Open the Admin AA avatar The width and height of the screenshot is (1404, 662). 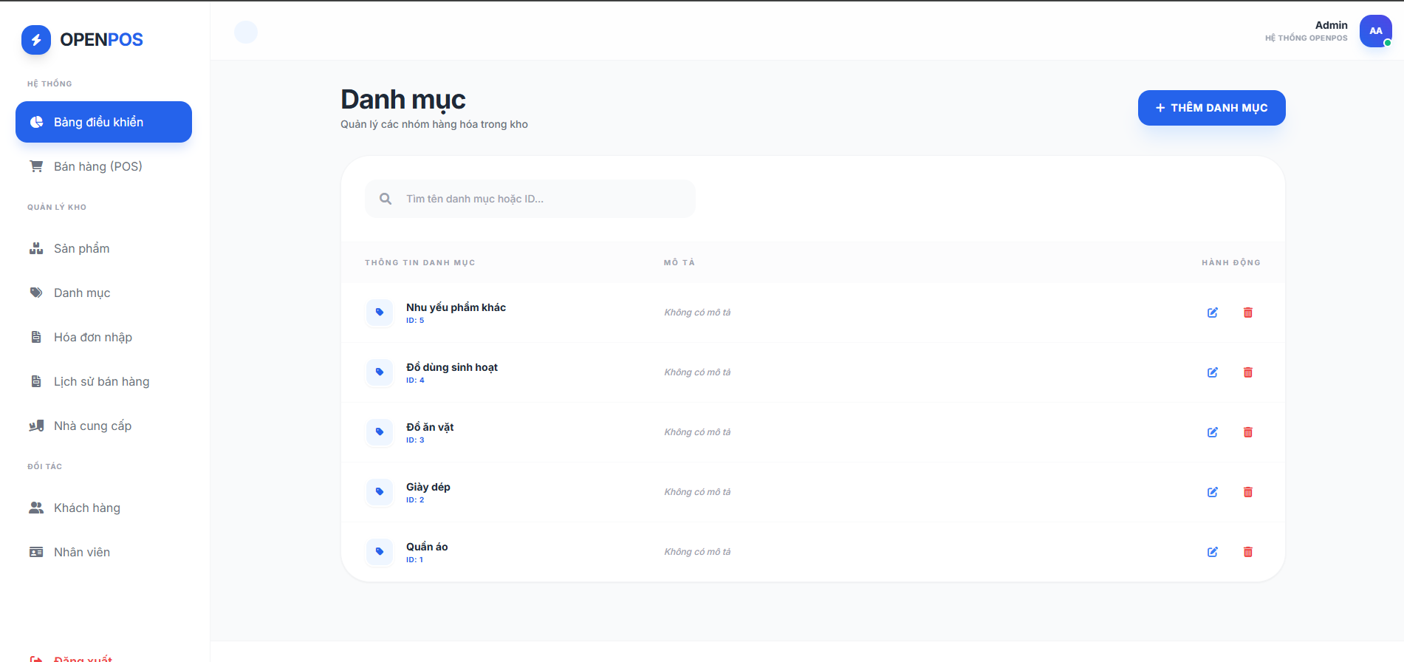click(x=1375, y=31)
